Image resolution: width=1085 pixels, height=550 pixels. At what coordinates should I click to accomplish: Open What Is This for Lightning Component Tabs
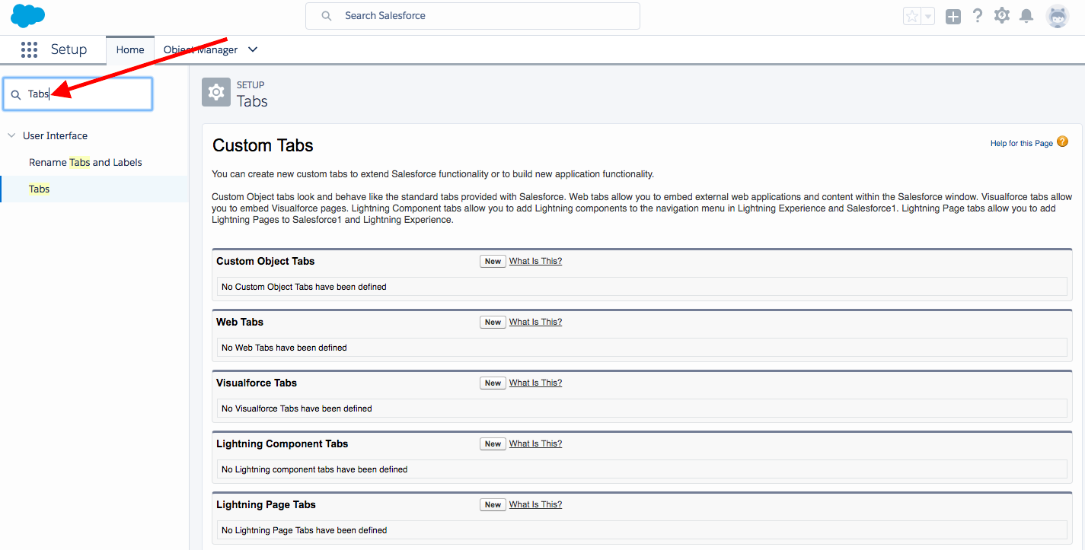coord(535,443)
